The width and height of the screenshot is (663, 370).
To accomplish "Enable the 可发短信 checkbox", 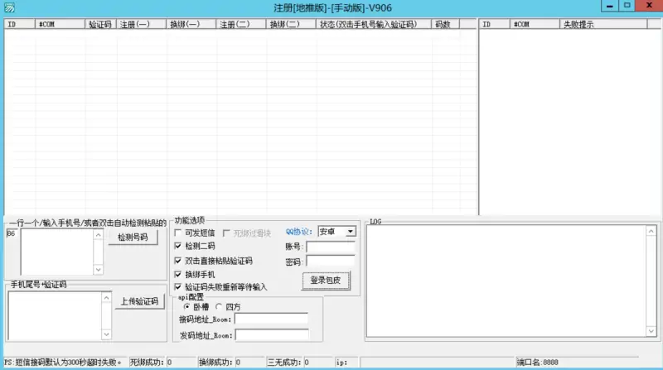I will pos(178,233).
